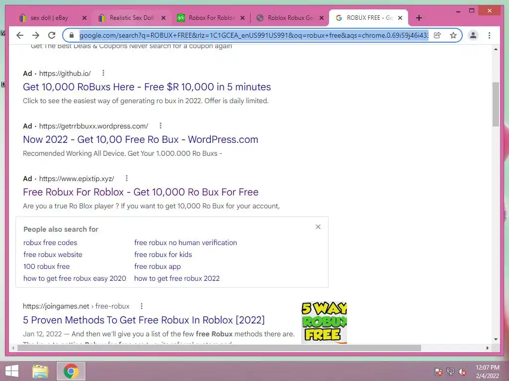Open the clock showing 12:07 PM
509x381 pixels.
[488, 372]
